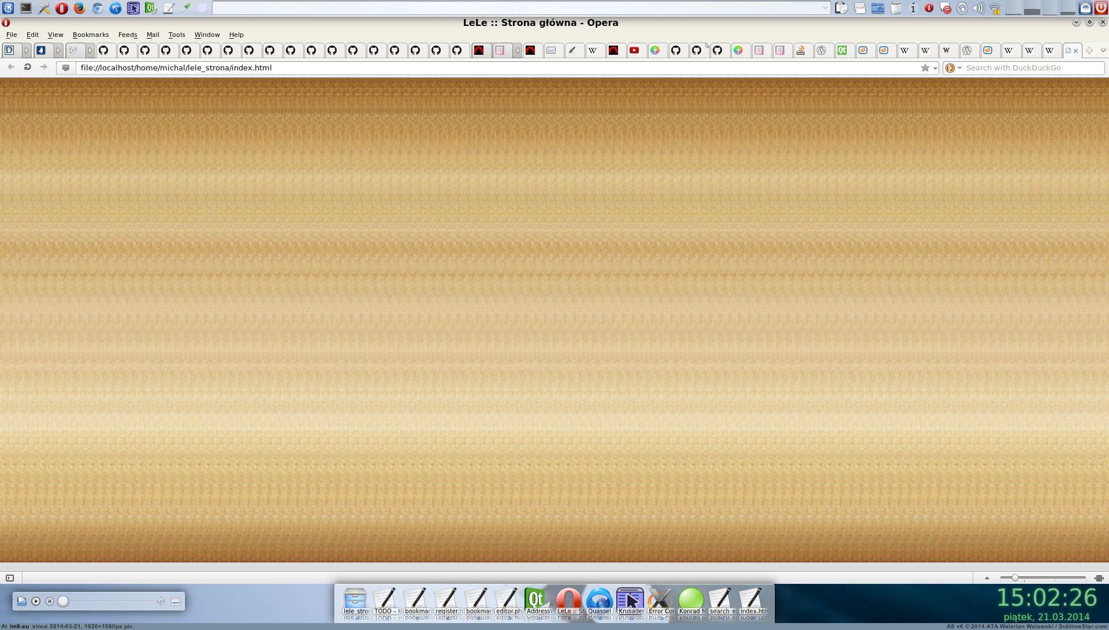Image resolution: width=1109 pixels, height=630 pixels.
Task: Open the closed tabs dropdown arrow
Action: [x=1103, y=51]
